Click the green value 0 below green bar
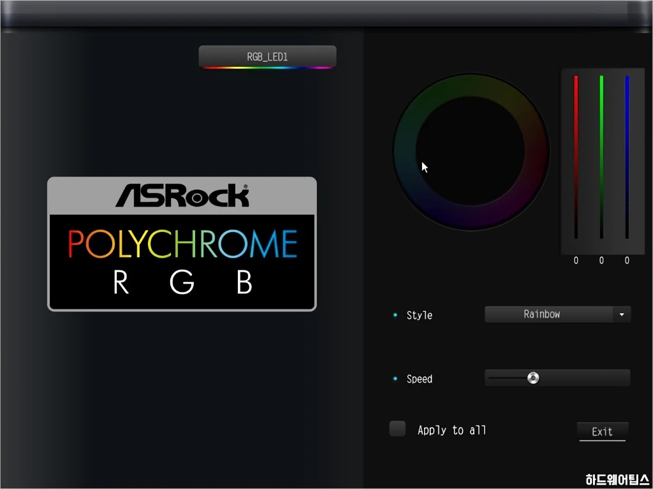The image size is (653, 489). tap(601, 260)
